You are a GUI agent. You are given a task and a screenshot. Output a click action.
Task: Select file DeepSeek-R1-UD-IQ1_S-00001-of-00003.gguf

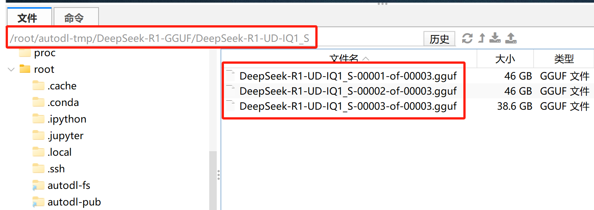tap(348, 76)
